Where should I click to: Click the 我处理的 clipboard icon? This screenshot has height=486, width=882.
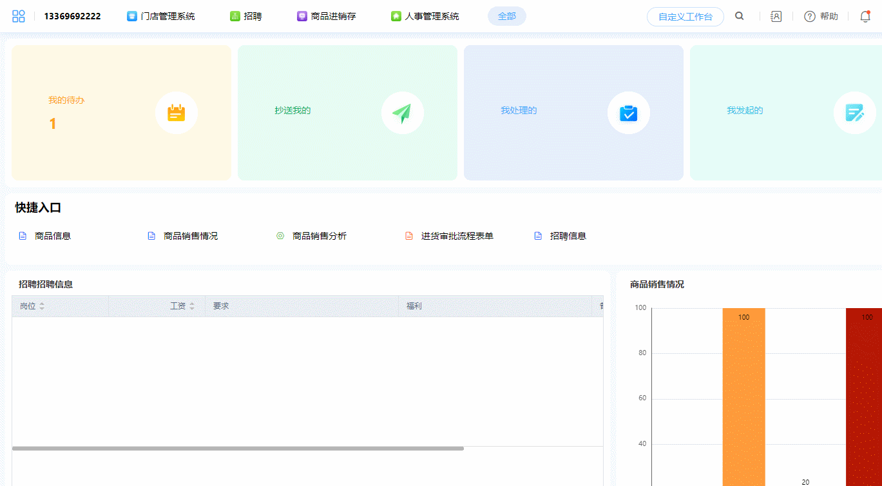tap(628, 113)
